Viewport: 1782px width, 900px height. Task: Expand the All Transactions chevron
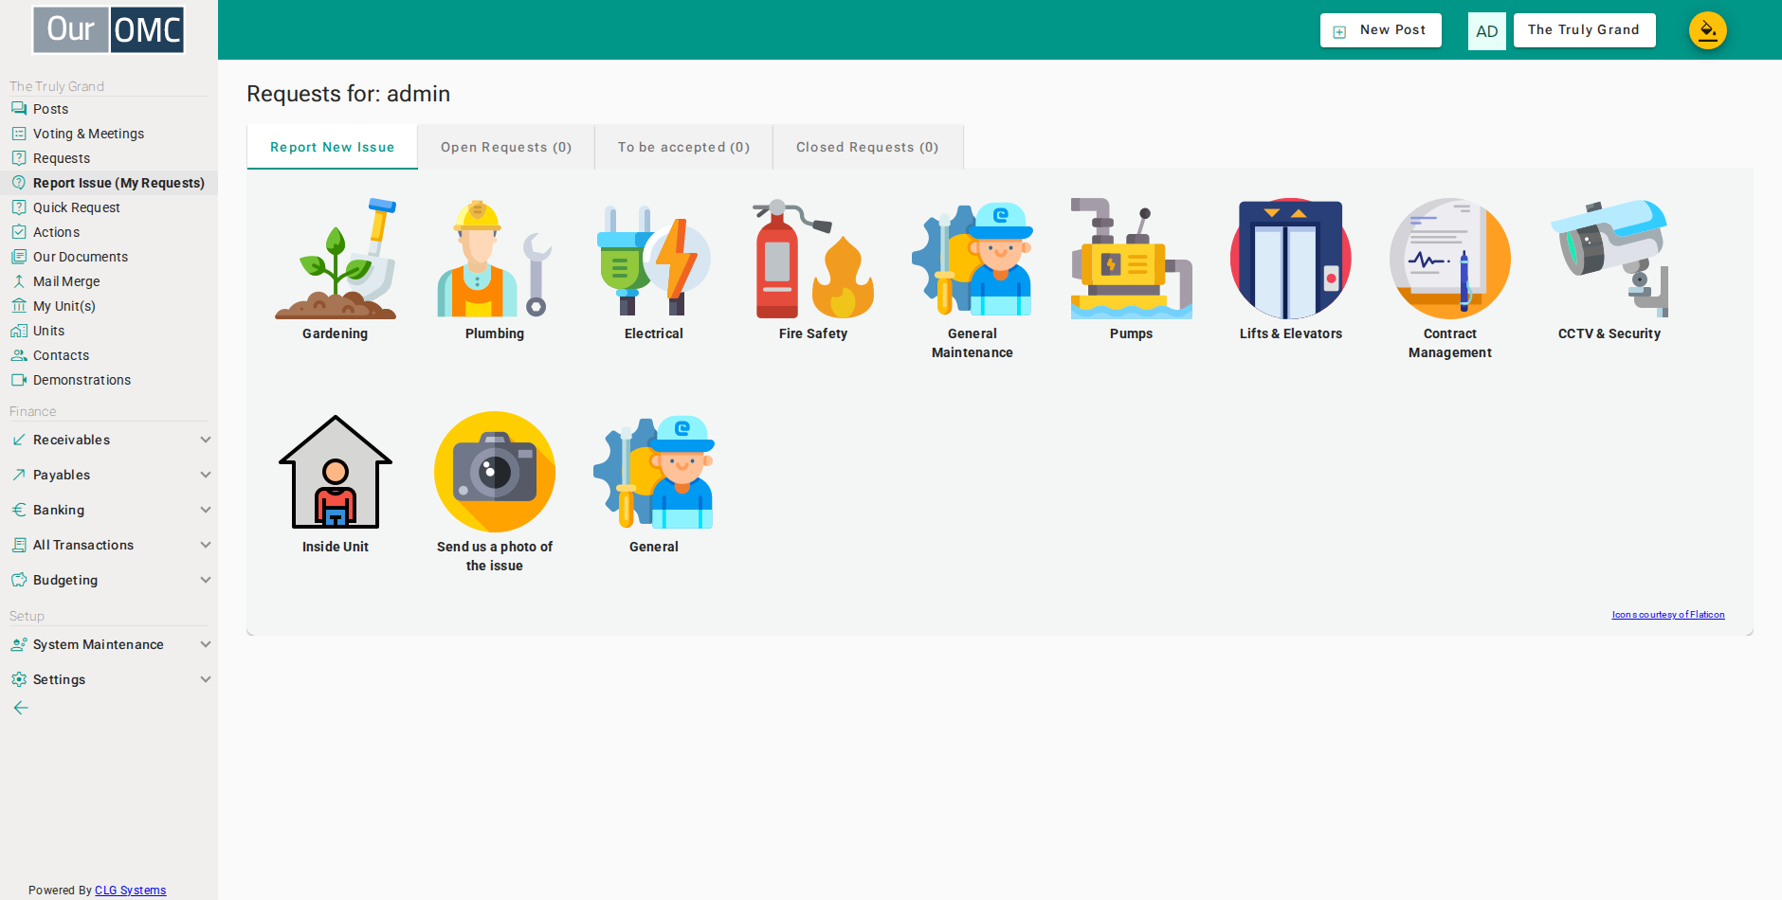(x=206, y=545)
